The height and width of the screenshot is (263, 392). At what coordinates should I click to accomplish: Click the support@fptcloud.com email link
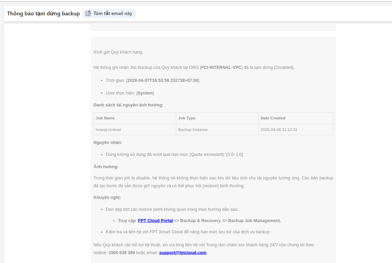pos(183,253)
